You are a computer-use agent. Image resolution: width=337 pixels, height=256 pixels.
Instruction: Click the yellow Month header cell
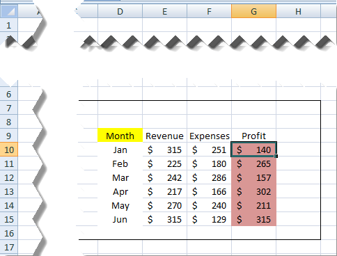click(x=120, y=135)
